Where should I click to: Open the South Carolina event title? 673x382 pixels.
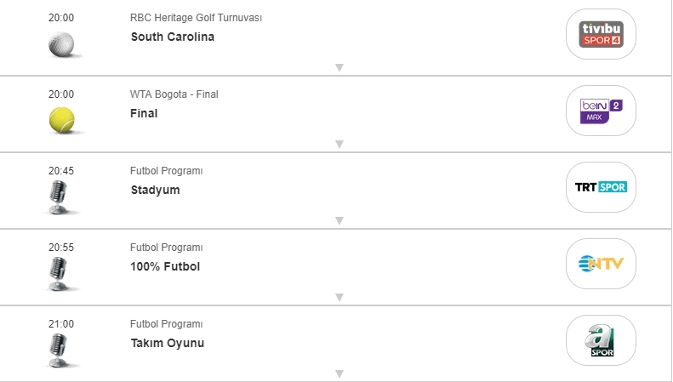(173, 37)
